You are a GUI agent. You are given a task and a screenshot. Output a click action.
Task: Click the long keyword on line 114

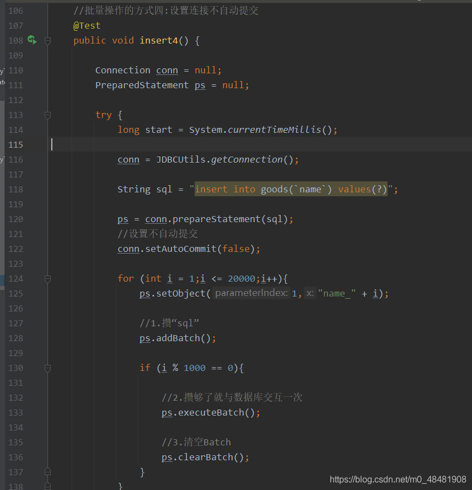pyautogui.click(x=128, y=130)
